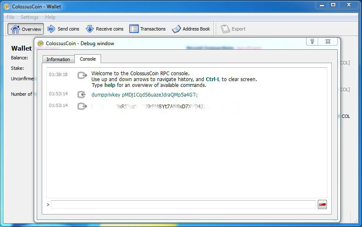Close the ColossusCoin Debug window

328,41
